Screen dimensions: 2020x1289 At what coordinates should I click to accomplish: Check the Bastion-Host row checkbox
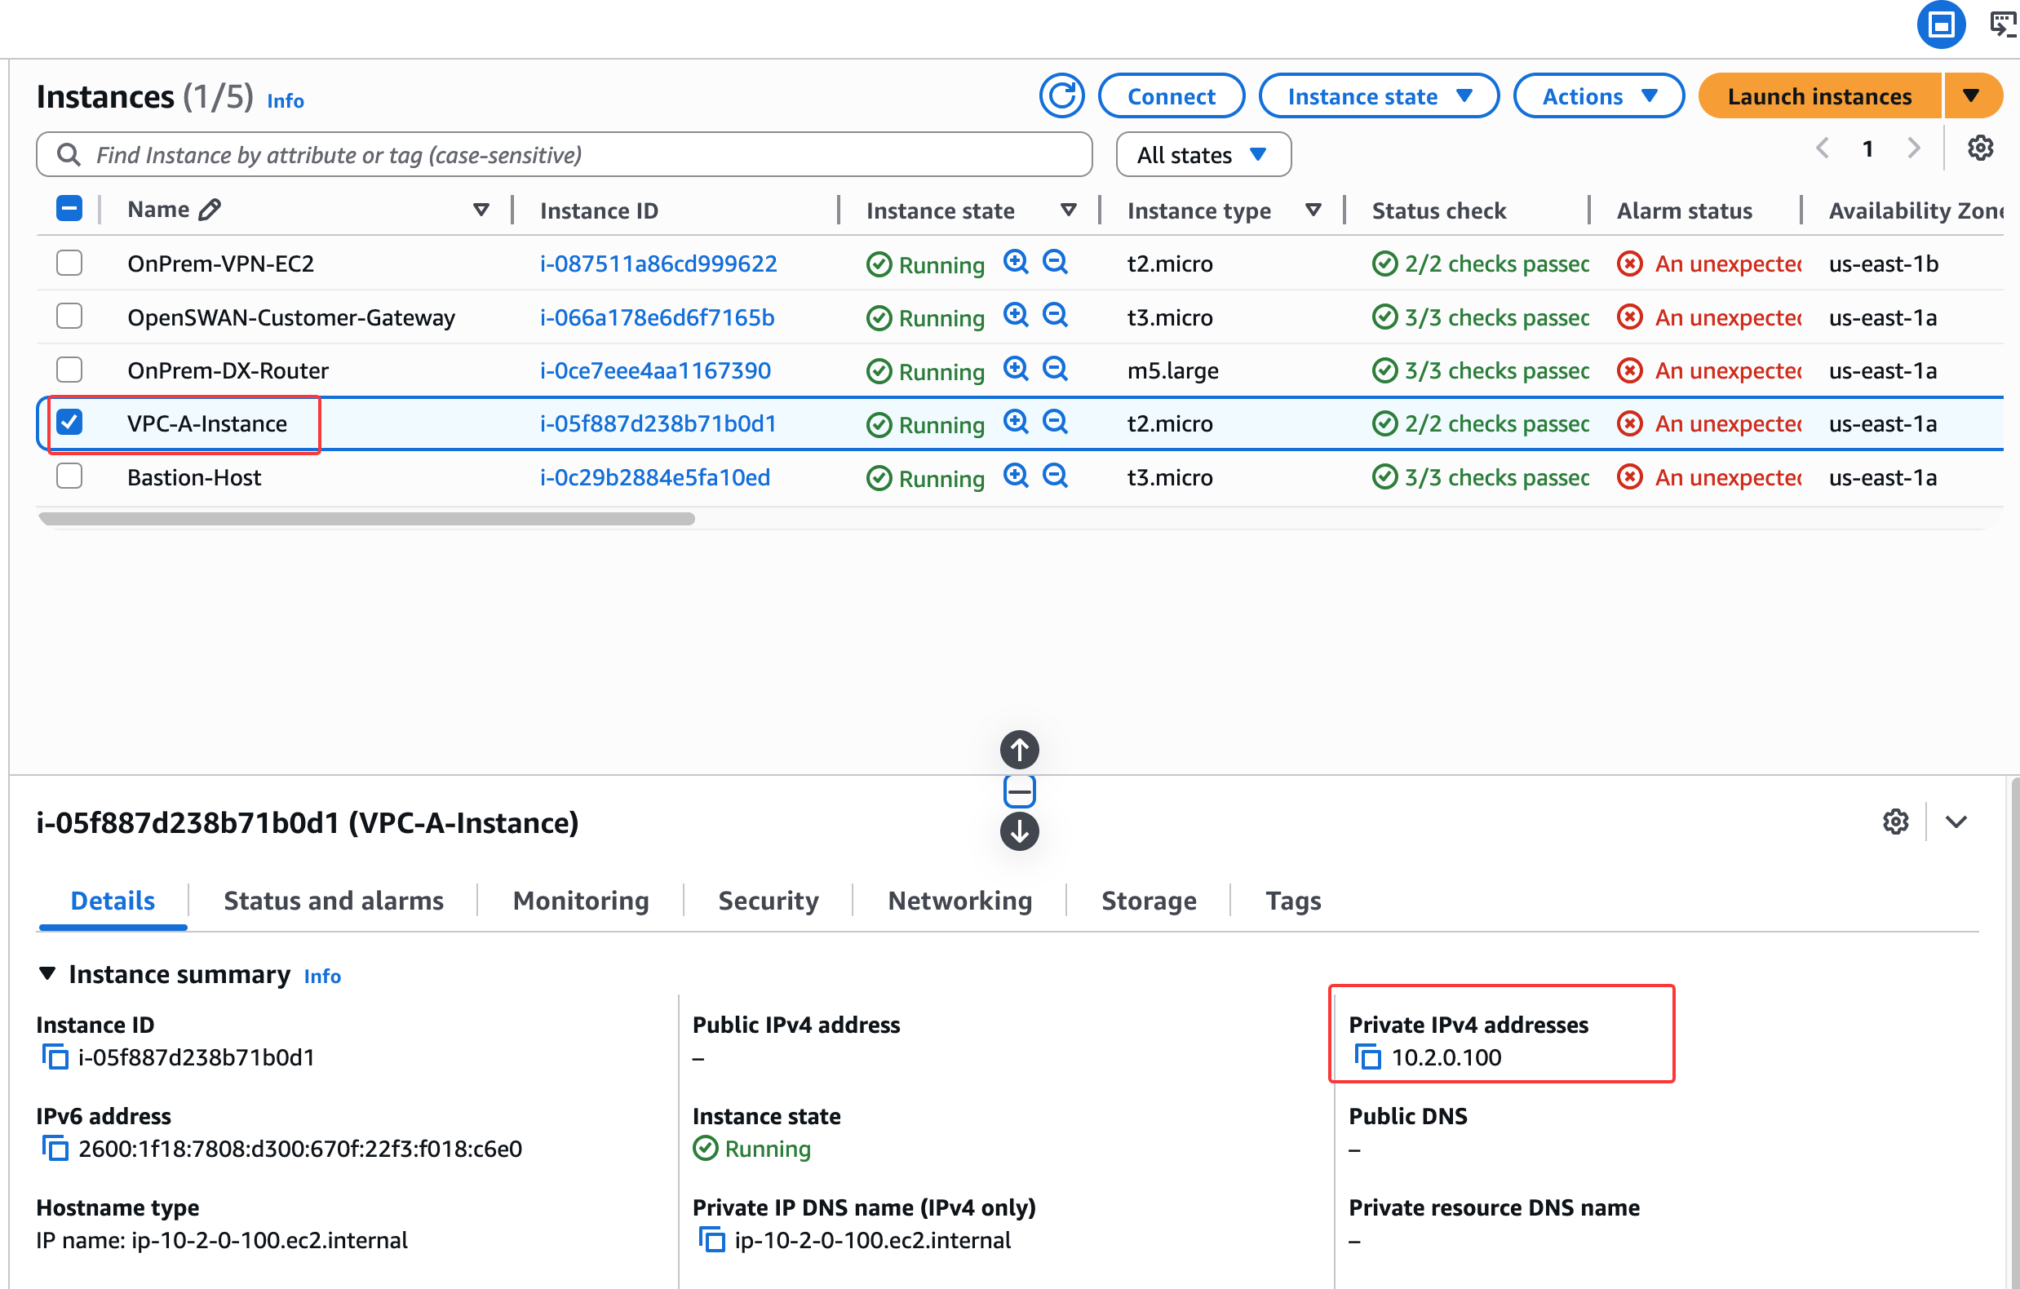pyautogui.click(x=69, y=476)
